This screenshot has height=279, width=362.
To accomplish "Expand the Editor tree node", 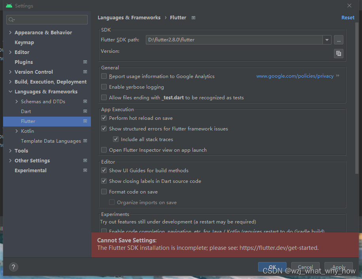I will [x=10, y=52].
